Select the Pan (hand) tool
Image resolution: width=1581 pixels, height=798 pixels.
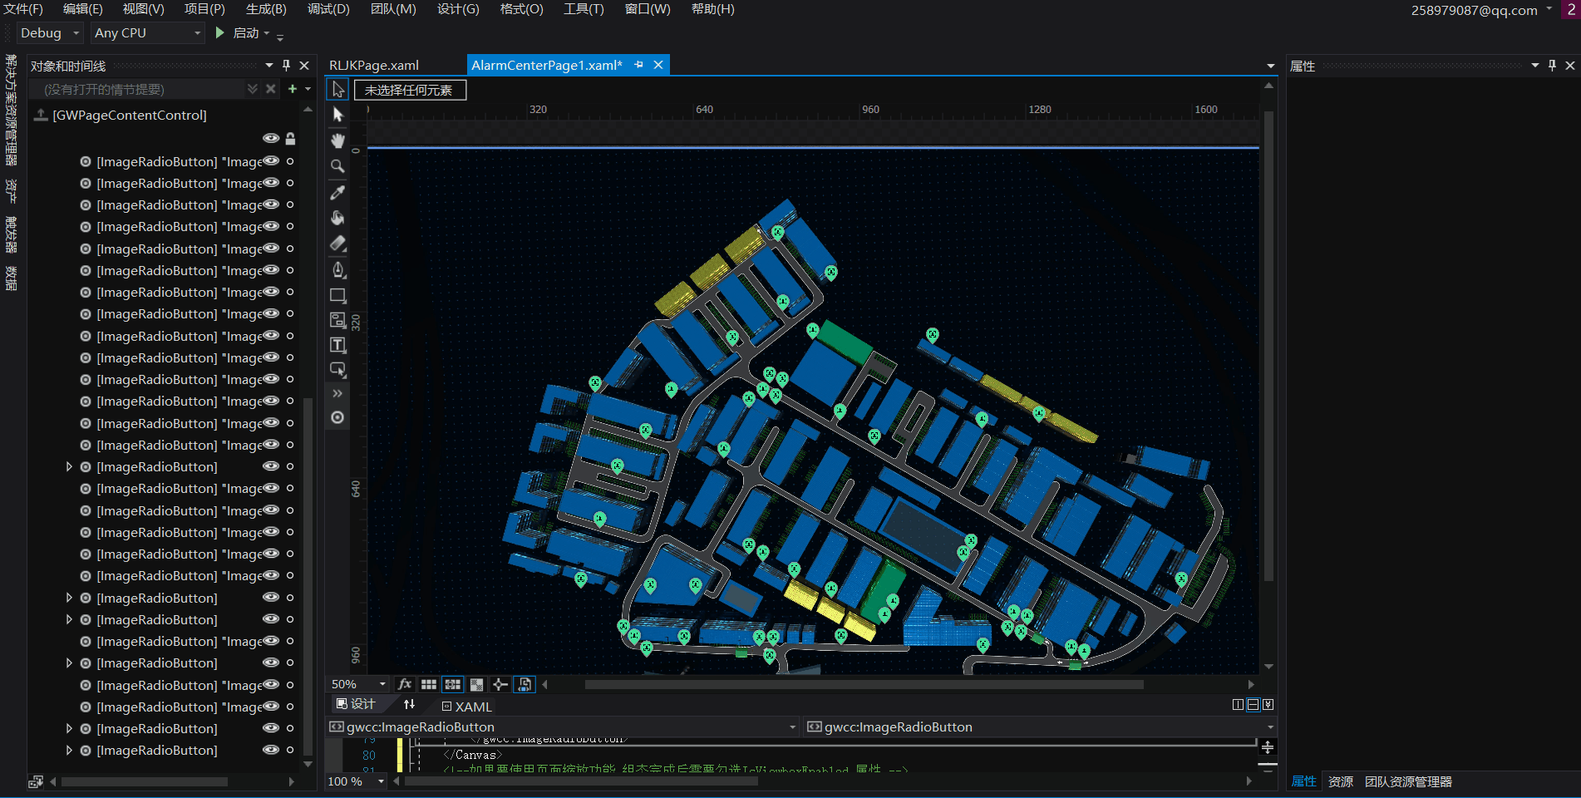pyautogui.click(x=337, y=140)
